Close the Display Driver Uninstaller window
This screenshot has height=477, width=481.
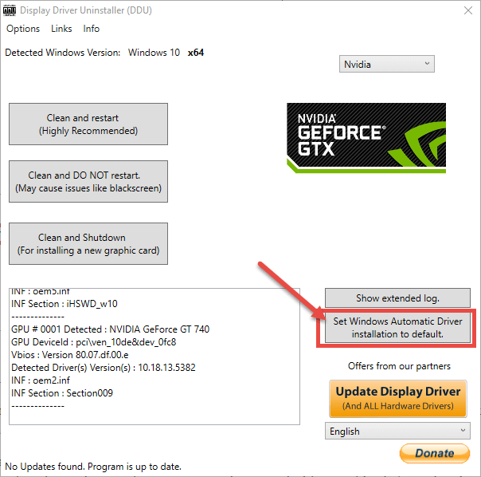tap(468, 10)
